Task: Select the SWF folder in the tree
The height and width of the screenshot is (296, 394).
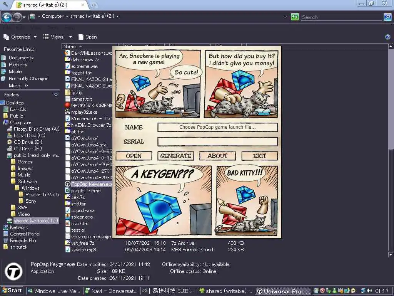Action: [22, 208]
